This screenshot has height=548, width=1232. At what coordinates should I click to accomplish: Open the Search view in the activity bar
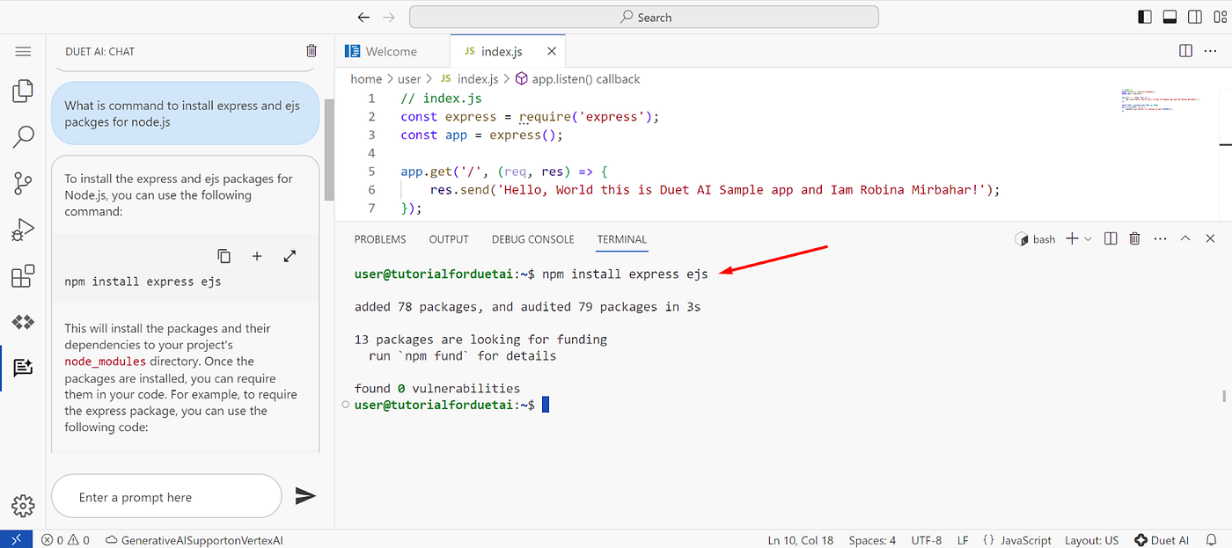pos(23,136)
